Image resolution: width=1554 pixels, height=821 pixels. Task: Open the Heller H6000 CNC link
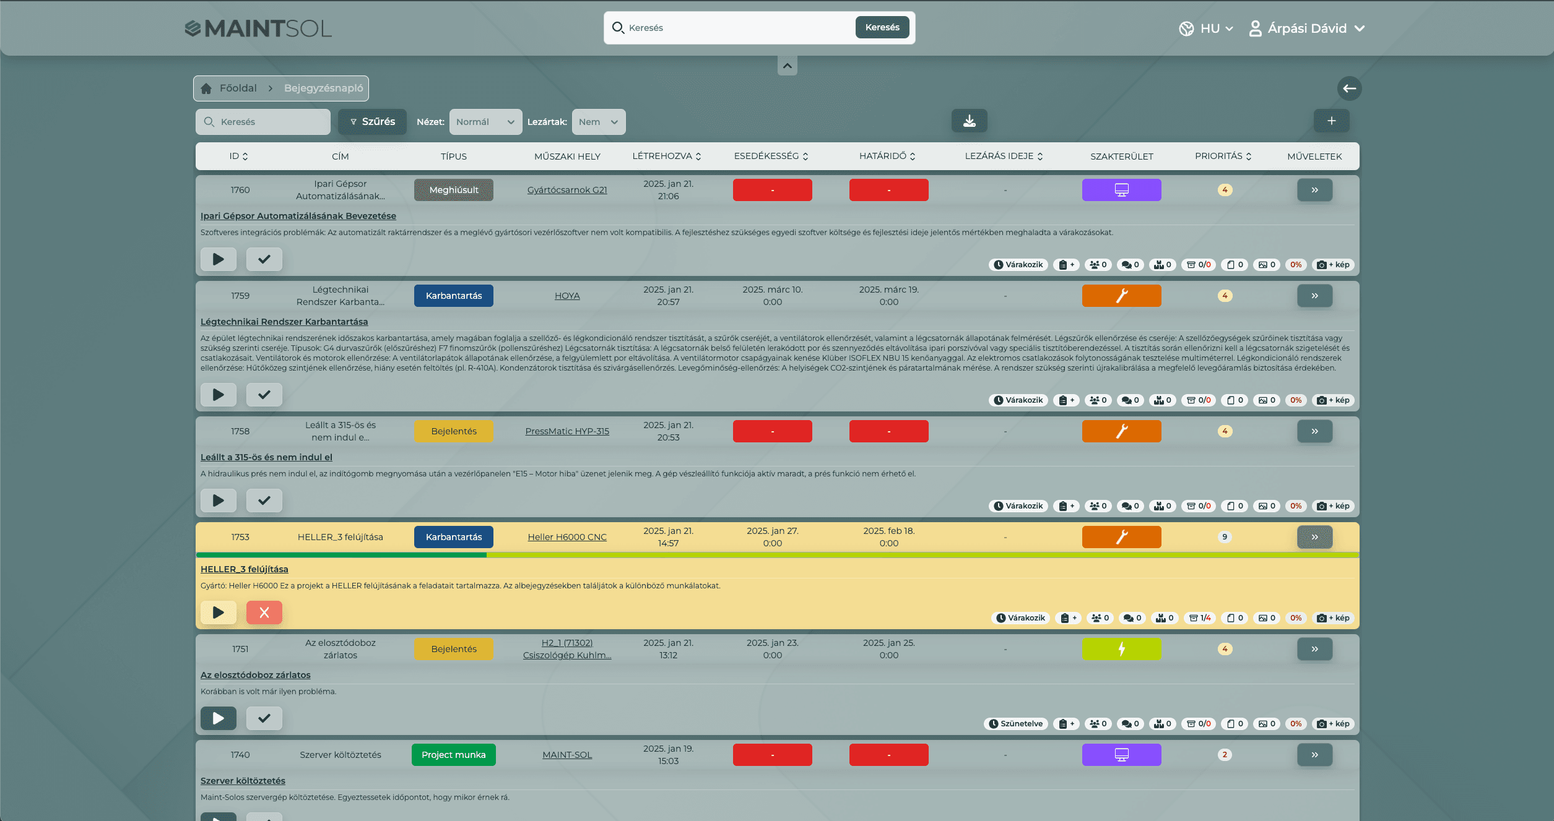coord(566,537)
